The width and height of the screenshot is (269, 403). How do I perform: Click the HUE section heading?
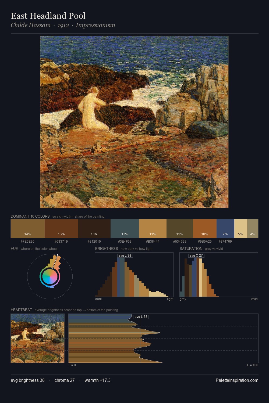pyautogui.click(x=14, y=249)
